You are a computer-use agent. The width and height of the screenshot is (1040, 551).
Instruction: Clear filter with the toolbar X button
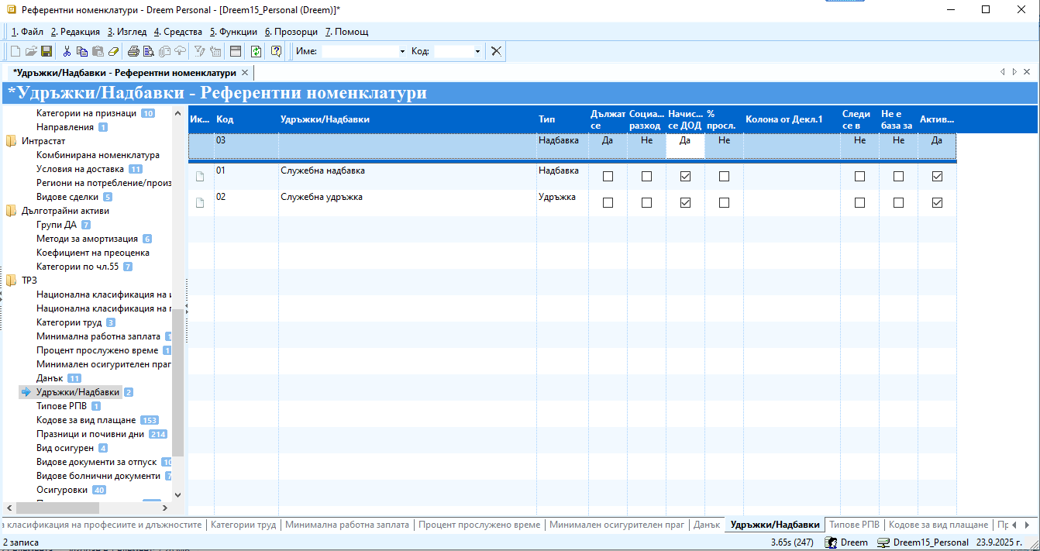click(496, 51)
